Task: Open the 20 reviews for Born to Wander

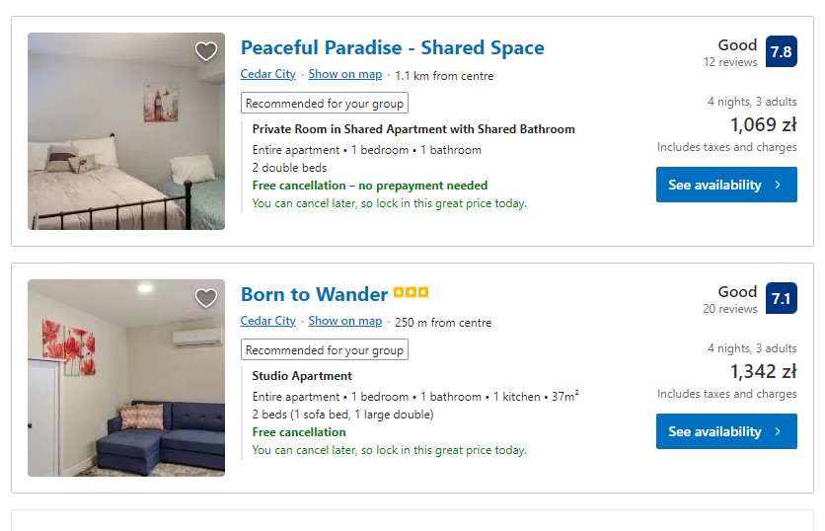Action: click(730, 309)
